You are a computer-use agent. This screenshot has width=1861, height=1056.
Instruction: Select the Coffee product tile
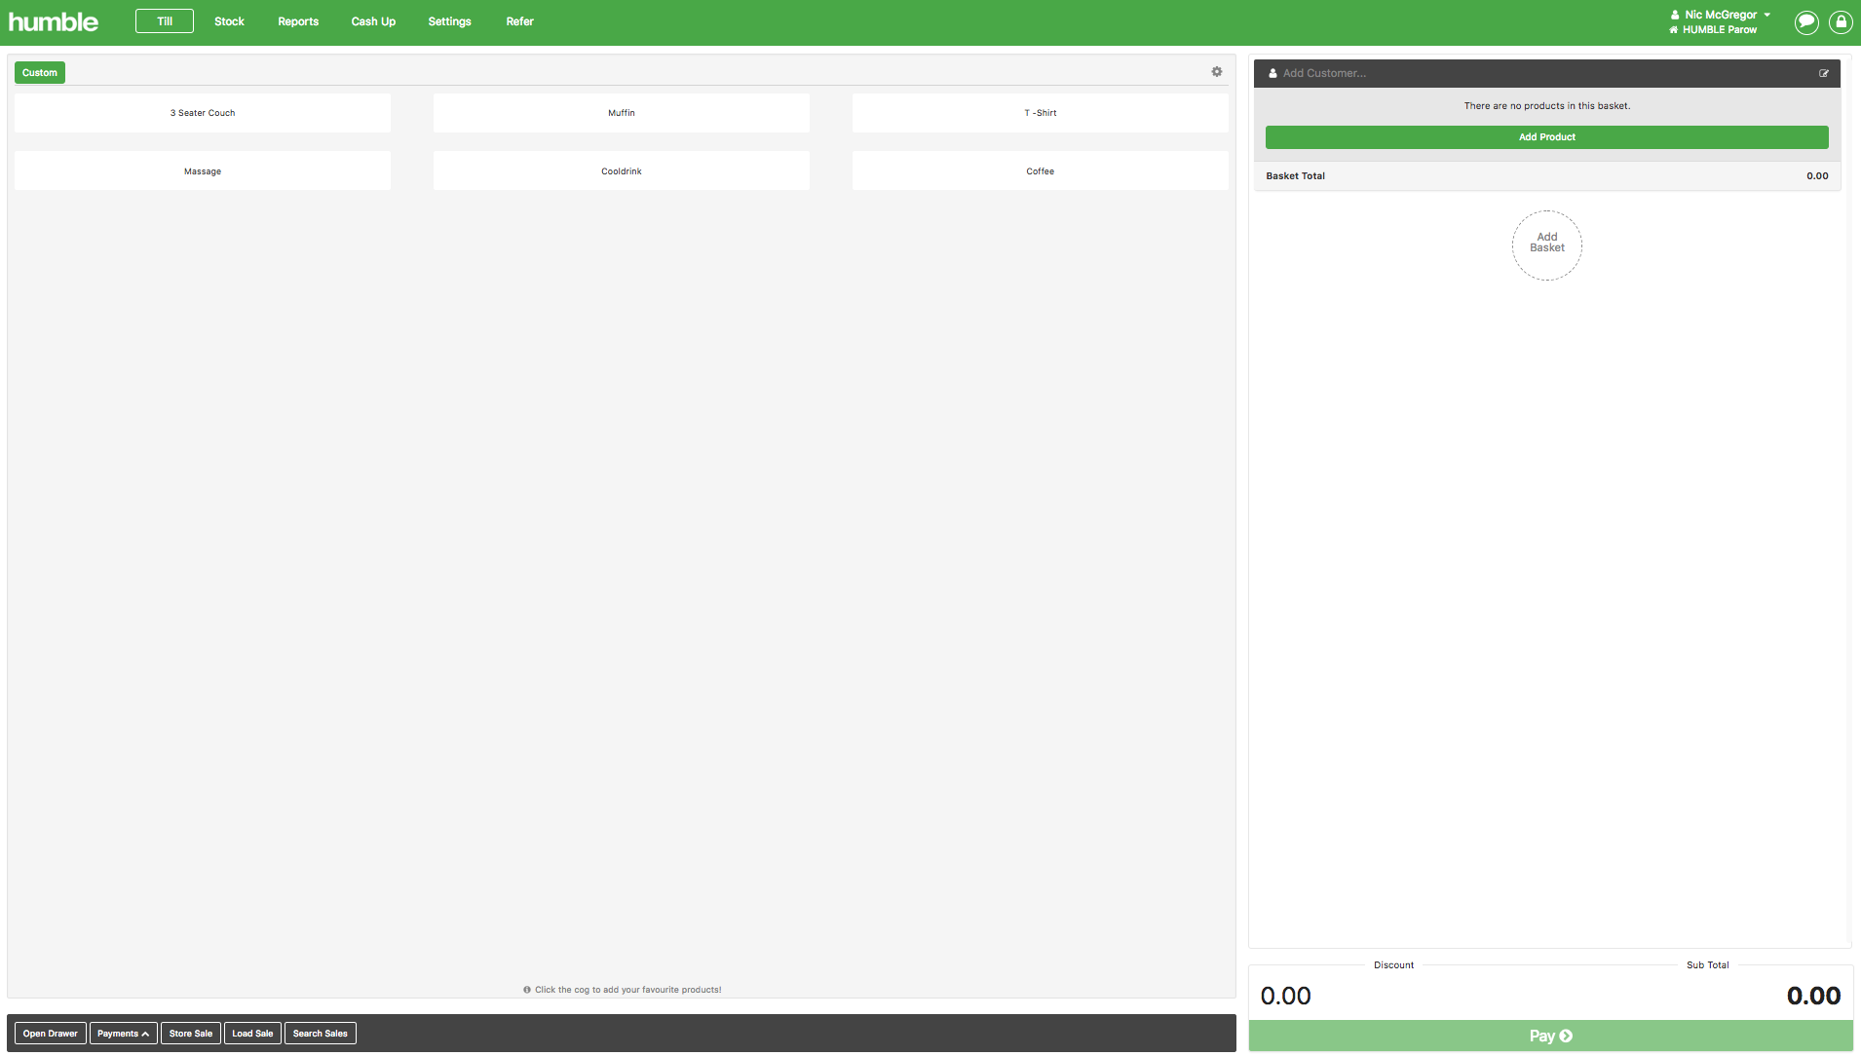[x=1041, y=171]
